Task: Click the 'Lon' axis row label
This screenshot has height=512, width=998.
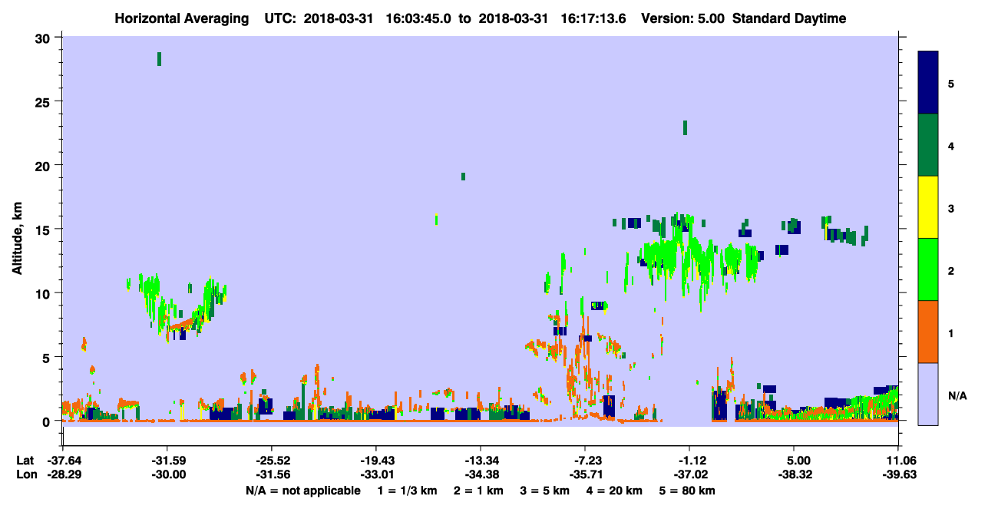Action: (25, 475)
